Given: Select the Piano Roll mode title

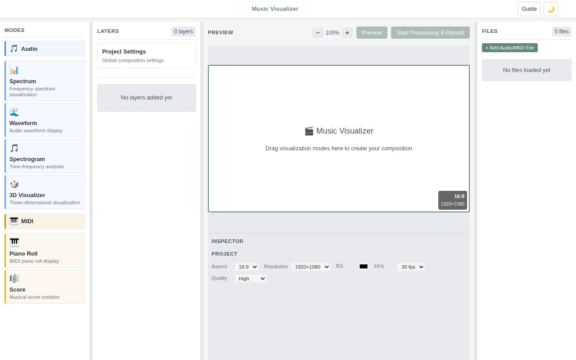Looking at the screenshot, I should tap(23, 254).
